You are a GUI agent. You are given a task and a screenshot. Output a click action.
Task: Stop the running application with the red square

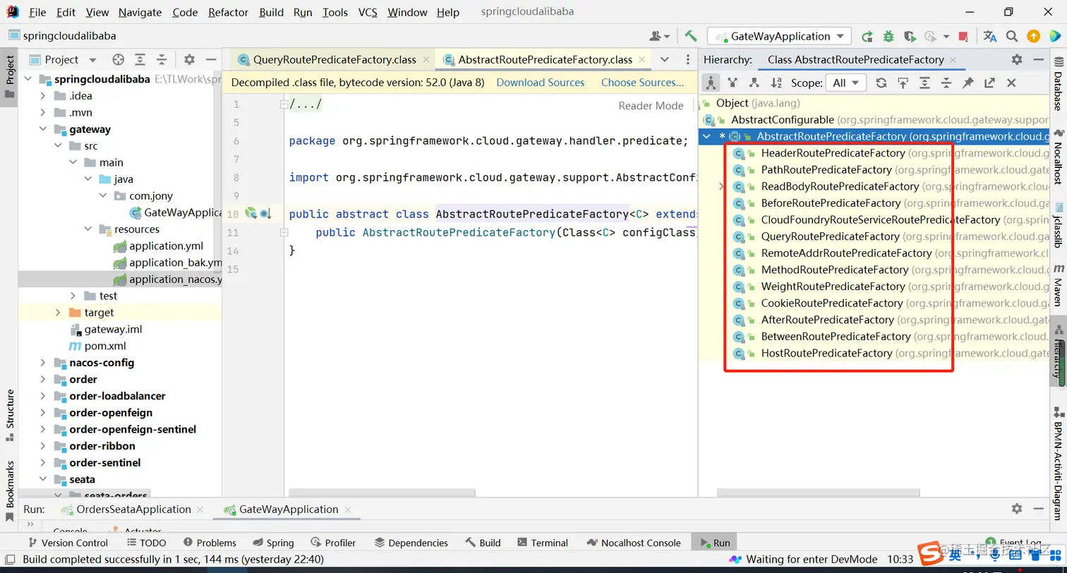pos(963,36)
